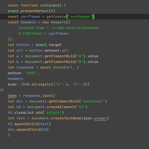Click the standalone 'headers,' line
The height and width of the screenshot is (149, 149).
coord(16,79)
